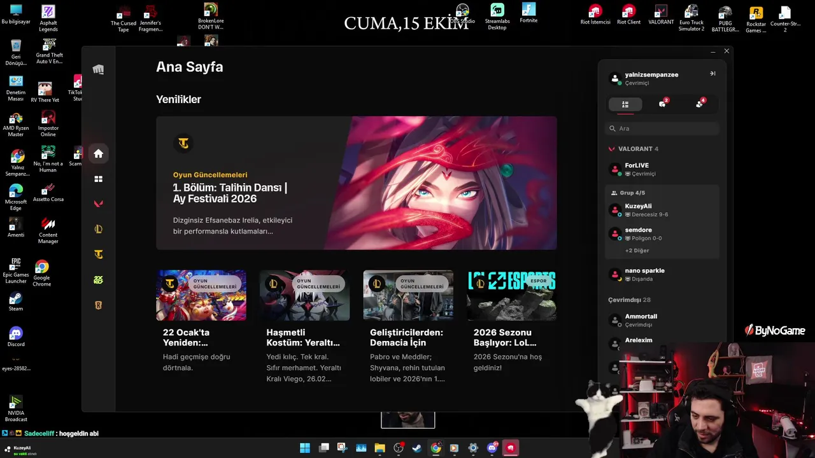Image resolution: width=815 pixels, height=458 pixels.
Task: Open Rockstar Games desktop shortcut
Action: pos(756,19)
